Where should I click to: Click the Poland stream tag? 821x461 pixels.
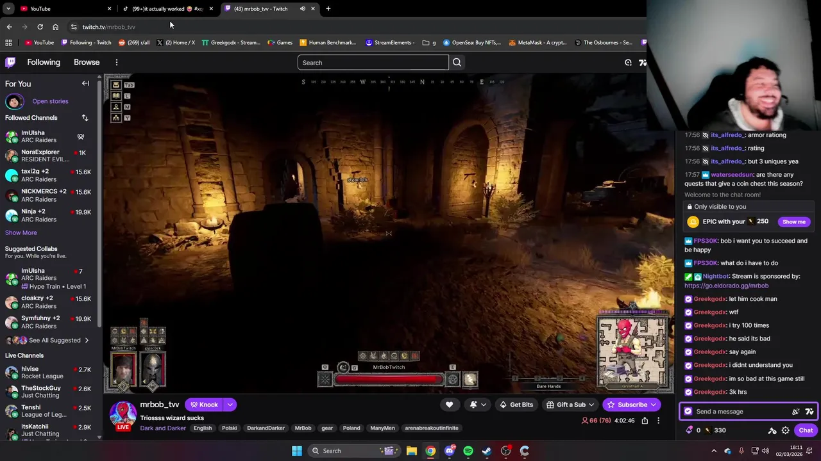351,428
